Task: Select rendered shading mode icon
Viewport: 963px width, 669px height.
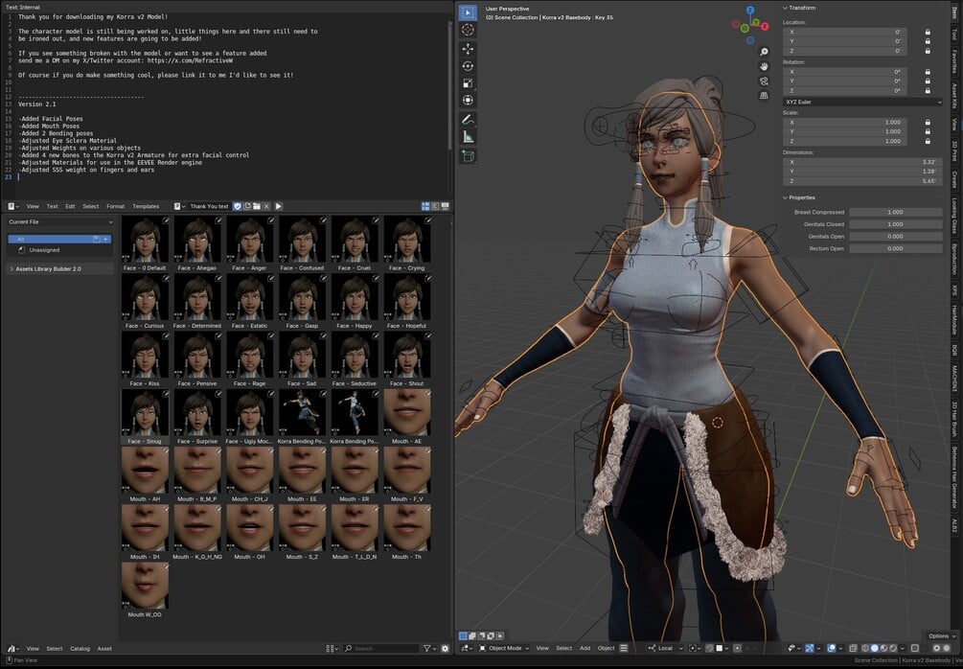Action: pyautogui.click(x=893, y=648)
